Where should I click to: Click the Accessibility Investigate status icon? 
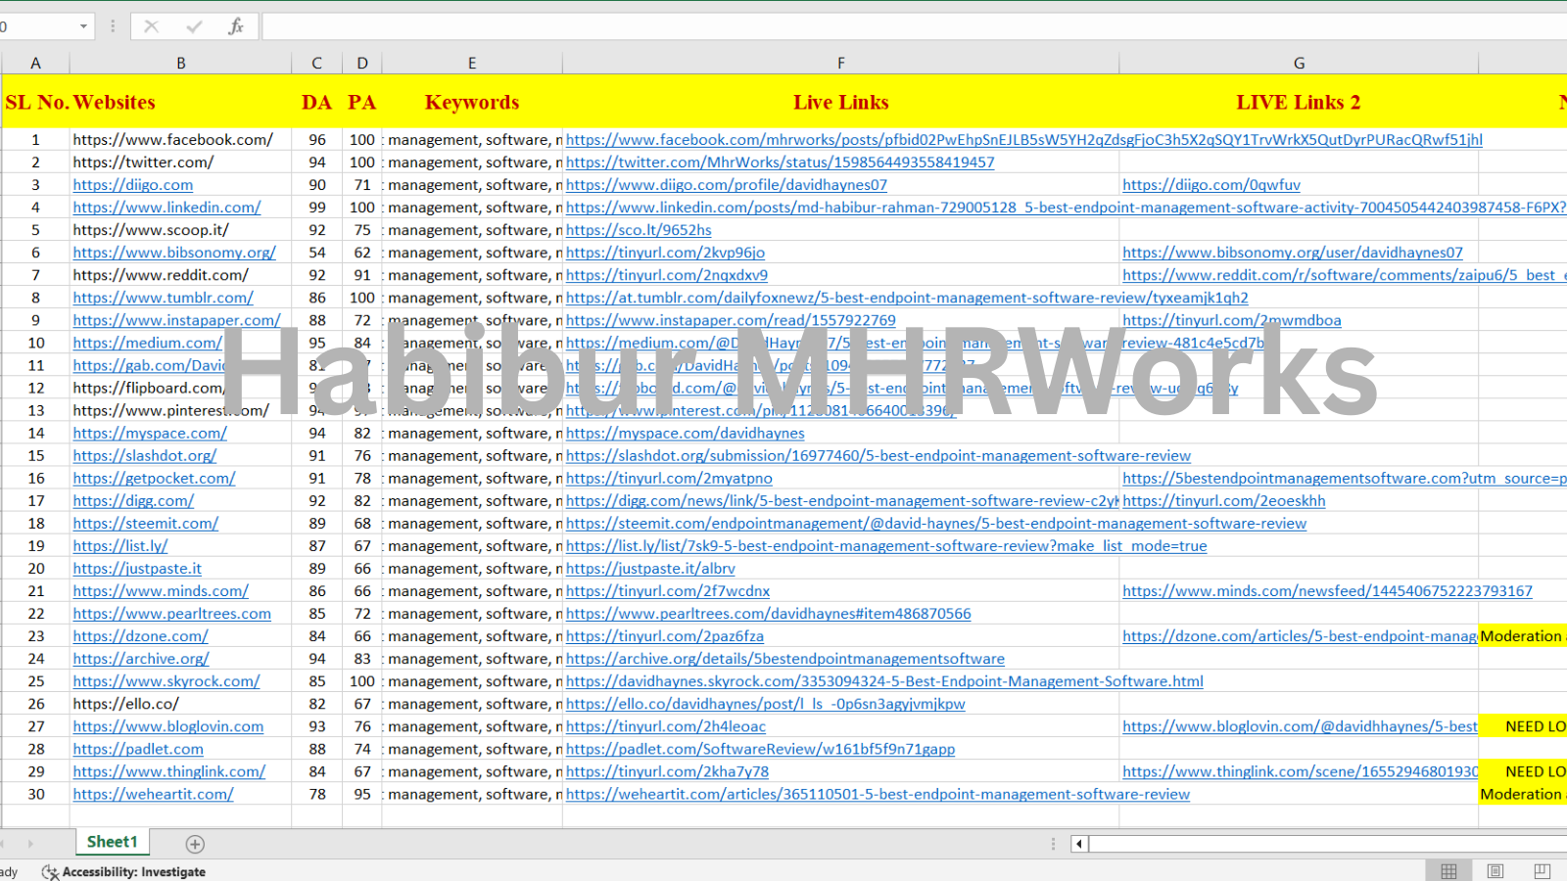50,871
